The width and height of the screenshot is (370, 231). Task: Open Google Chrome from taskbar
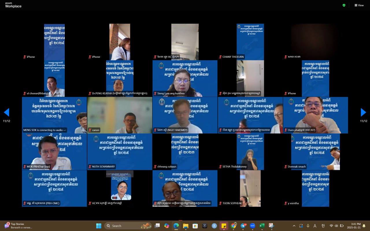coord(233,226)
